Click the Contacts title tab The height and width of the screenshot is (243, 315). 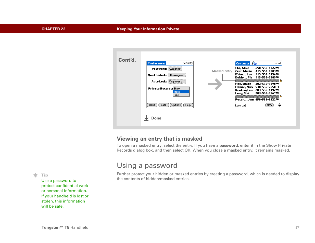(243, 63)
